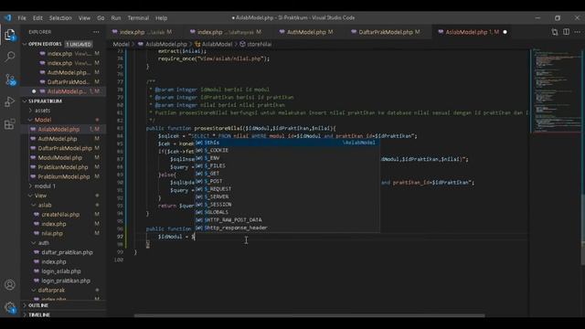The width and height of the screenshot is (585, 329).
Task: Collapse the auth folder
Action: coord(44,243)
